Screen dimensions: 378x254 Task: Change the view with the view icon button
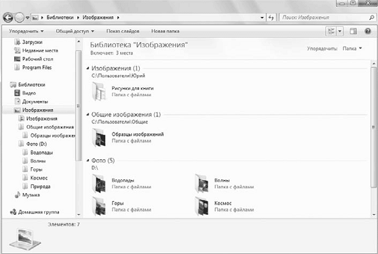pyautogui.click(x=331, y=31)
